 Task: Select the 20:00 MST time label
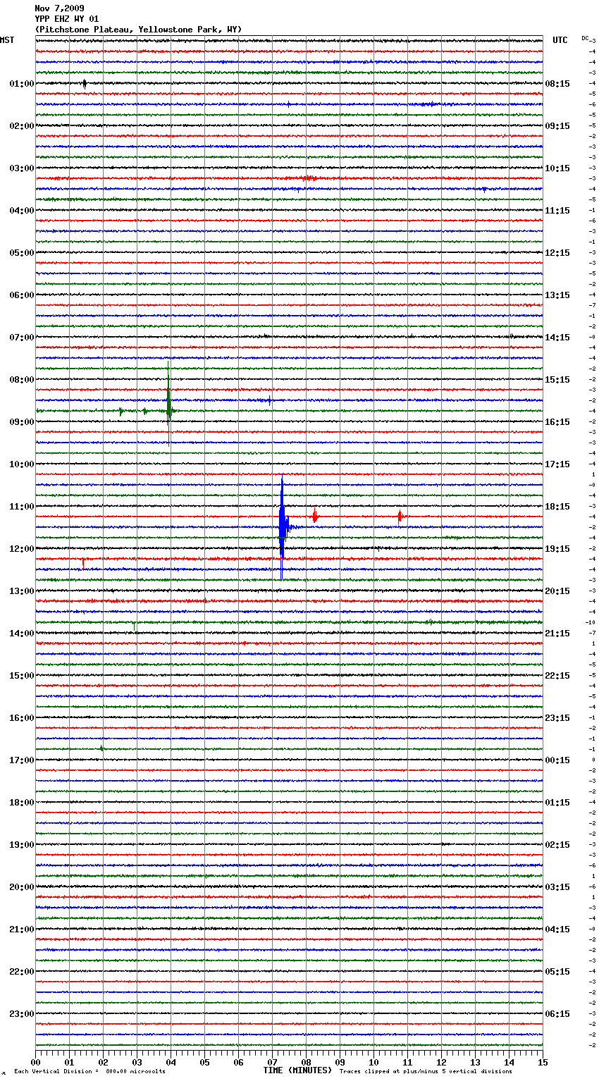pos(22,887)
